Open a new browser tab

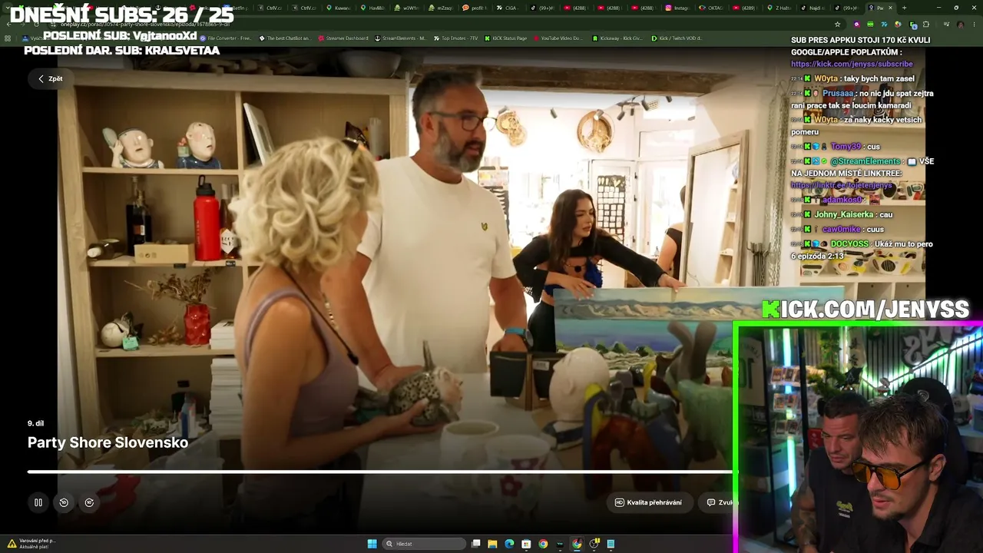point(904,8)
